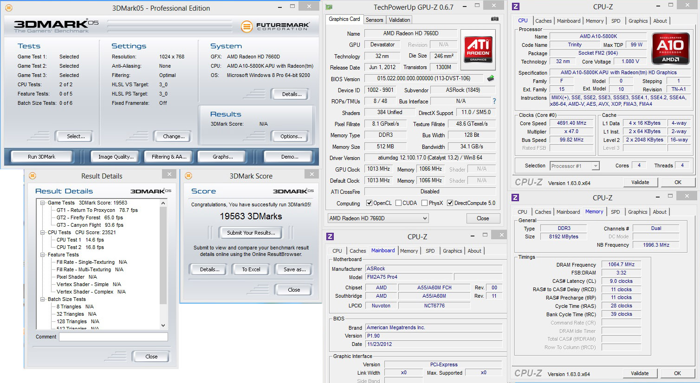Click the Filtering & AA button

tap(169, 157)
